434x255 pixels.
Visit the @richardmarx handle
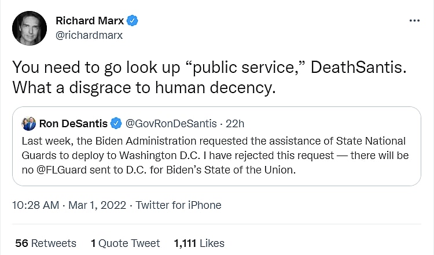[89, 35]
